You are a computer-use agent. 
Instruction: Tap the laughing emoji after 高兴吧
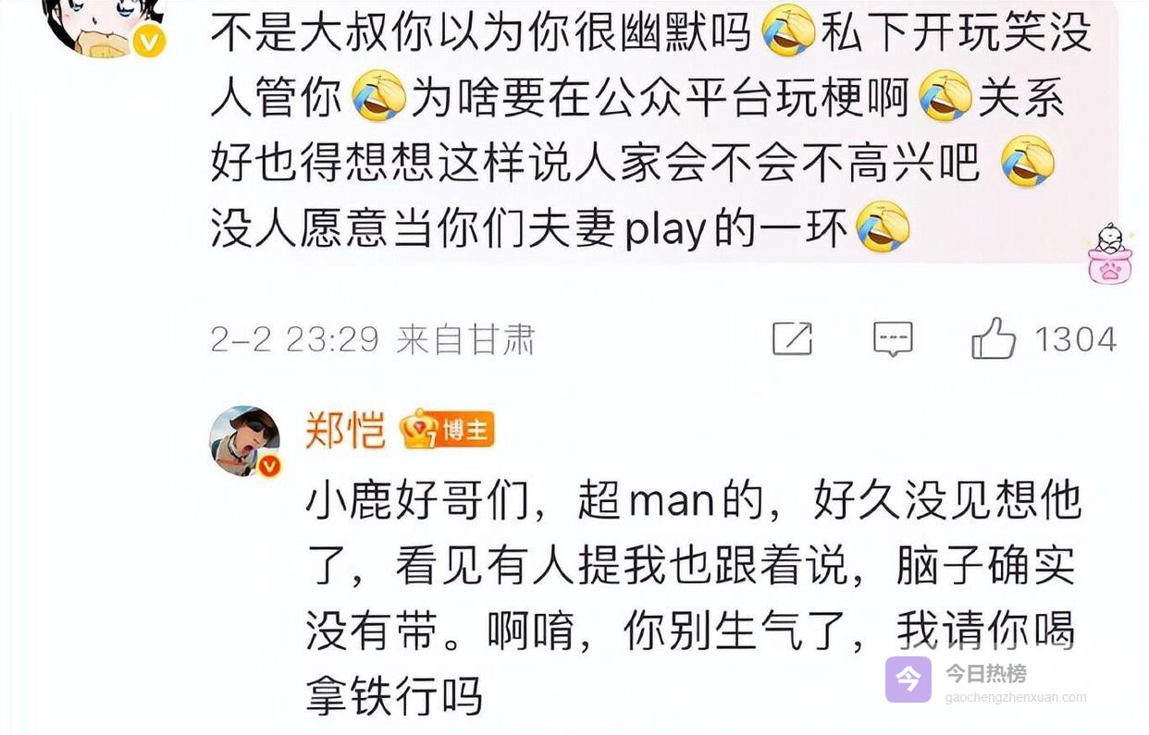[1028, 162]
